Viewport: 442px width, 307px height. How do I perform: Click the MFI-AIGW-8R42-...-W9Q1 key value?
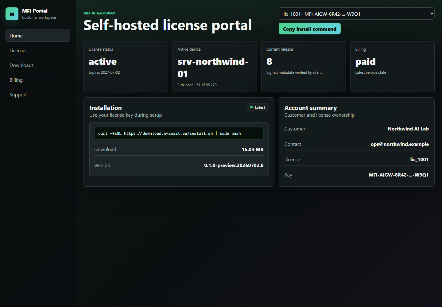398,175
